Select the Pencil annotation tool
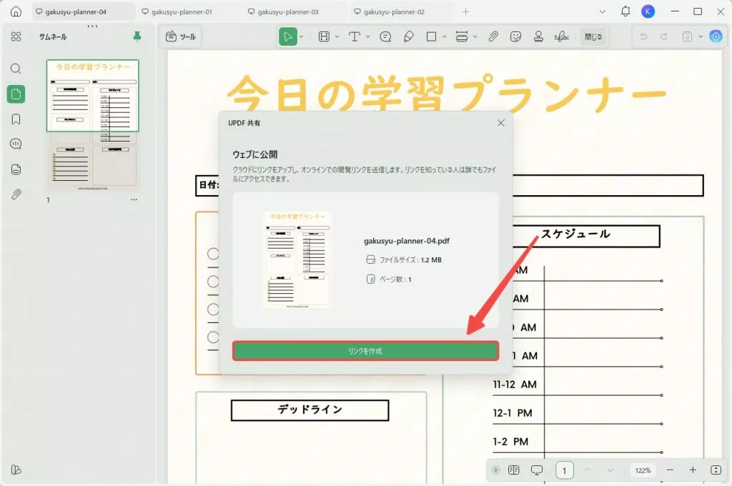Screen dimensions: 732x486 tap(408, 36)
